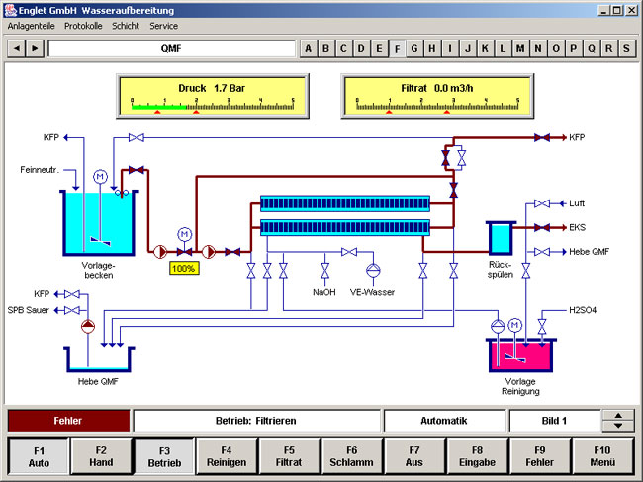The width and height of the screenshot is (643, 482).
Task: Select the pump motor above 100% label
Action: click(183, 233)
